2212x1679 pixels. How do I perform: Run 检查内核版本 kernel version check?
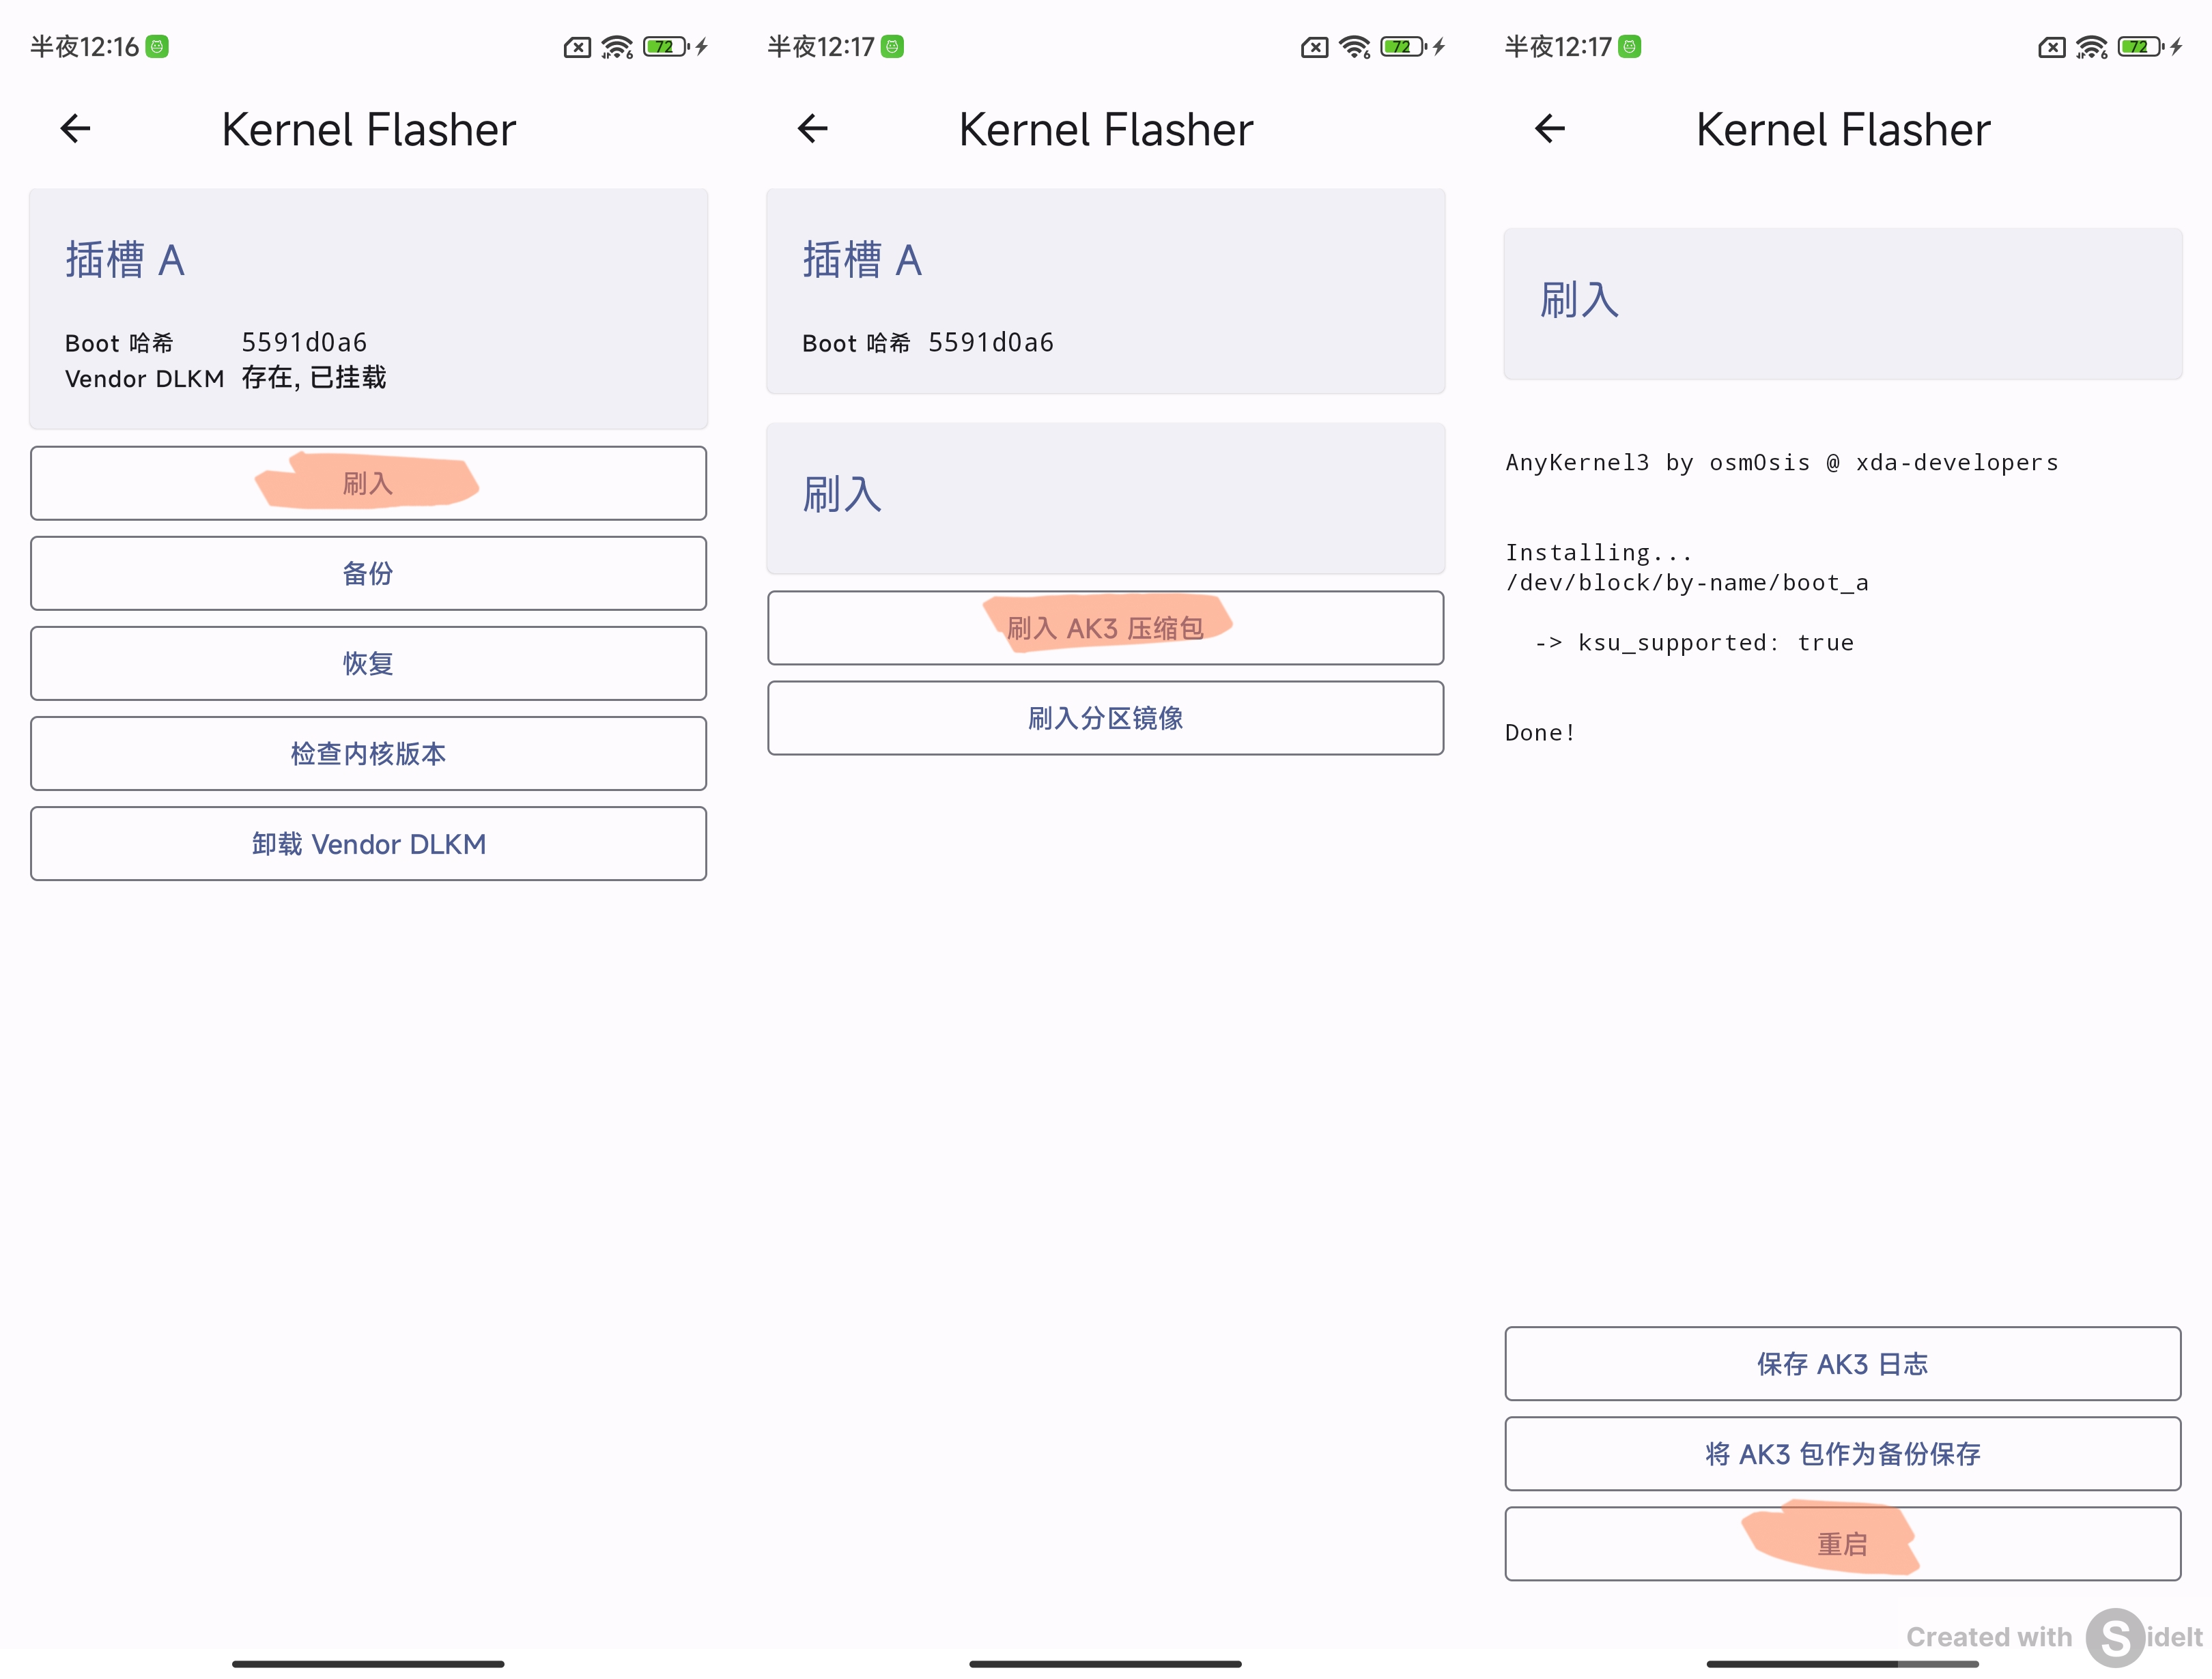368,753
